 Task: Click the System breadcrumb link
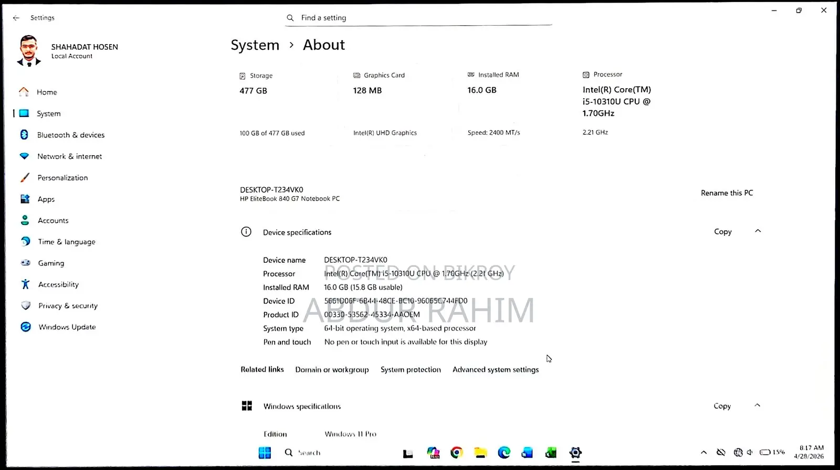click(255, 45)
